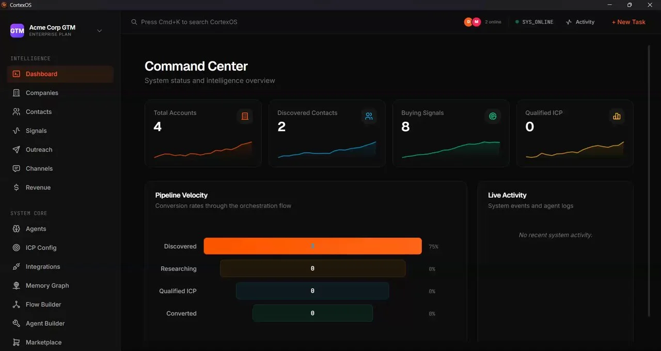Click the Live Activity panel title

pos(507,195)
